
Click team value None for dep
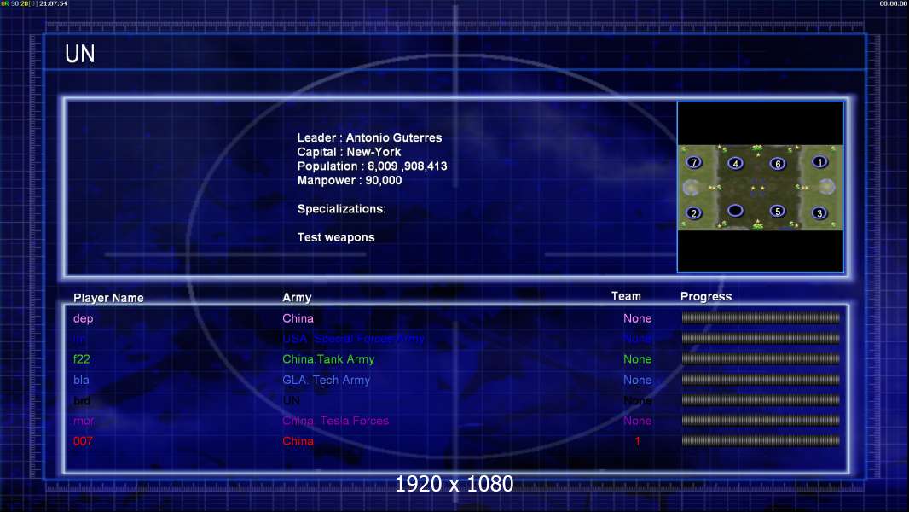click(x=637, y=318)
